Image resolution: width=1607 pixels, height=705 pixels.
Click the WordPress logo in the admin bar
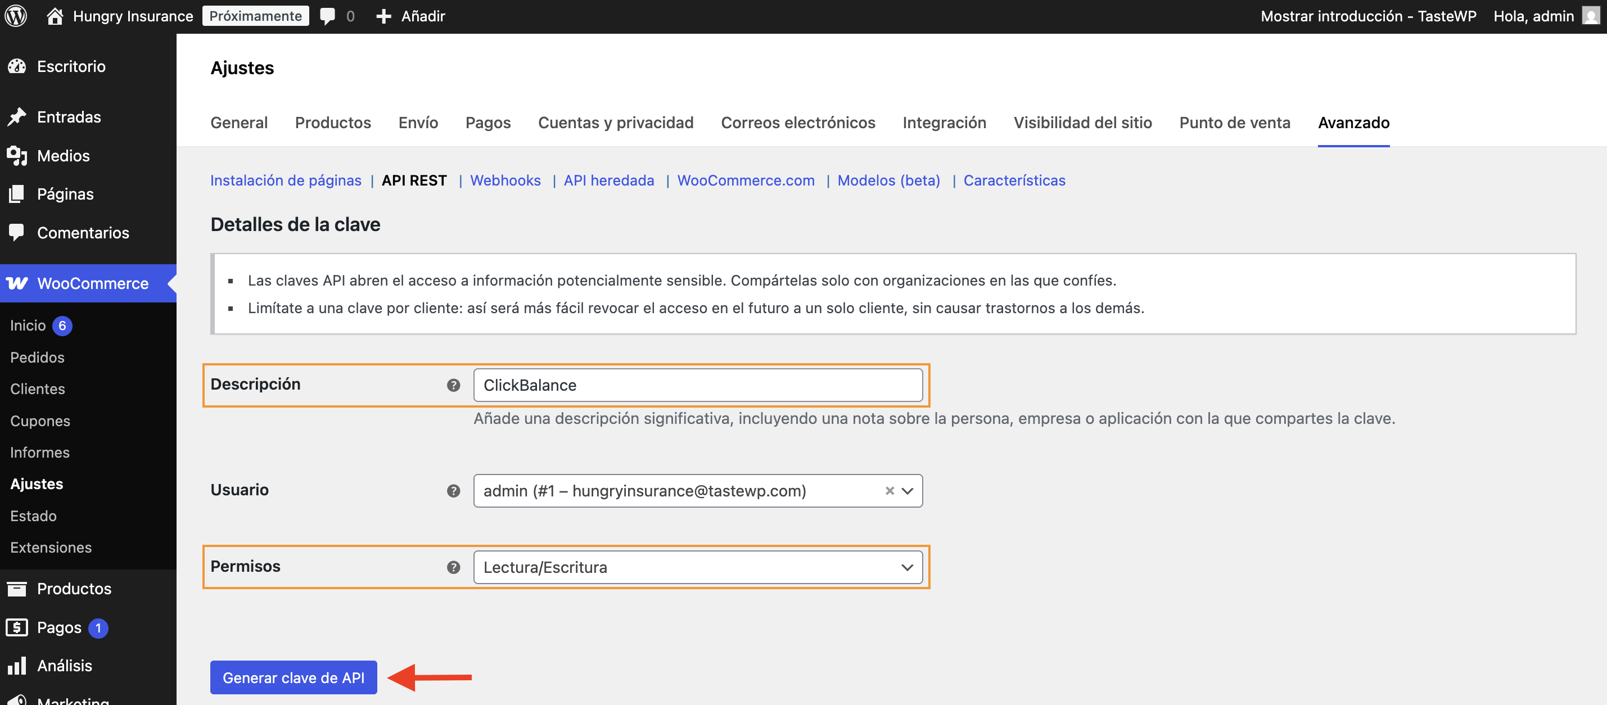coord(16,16)
